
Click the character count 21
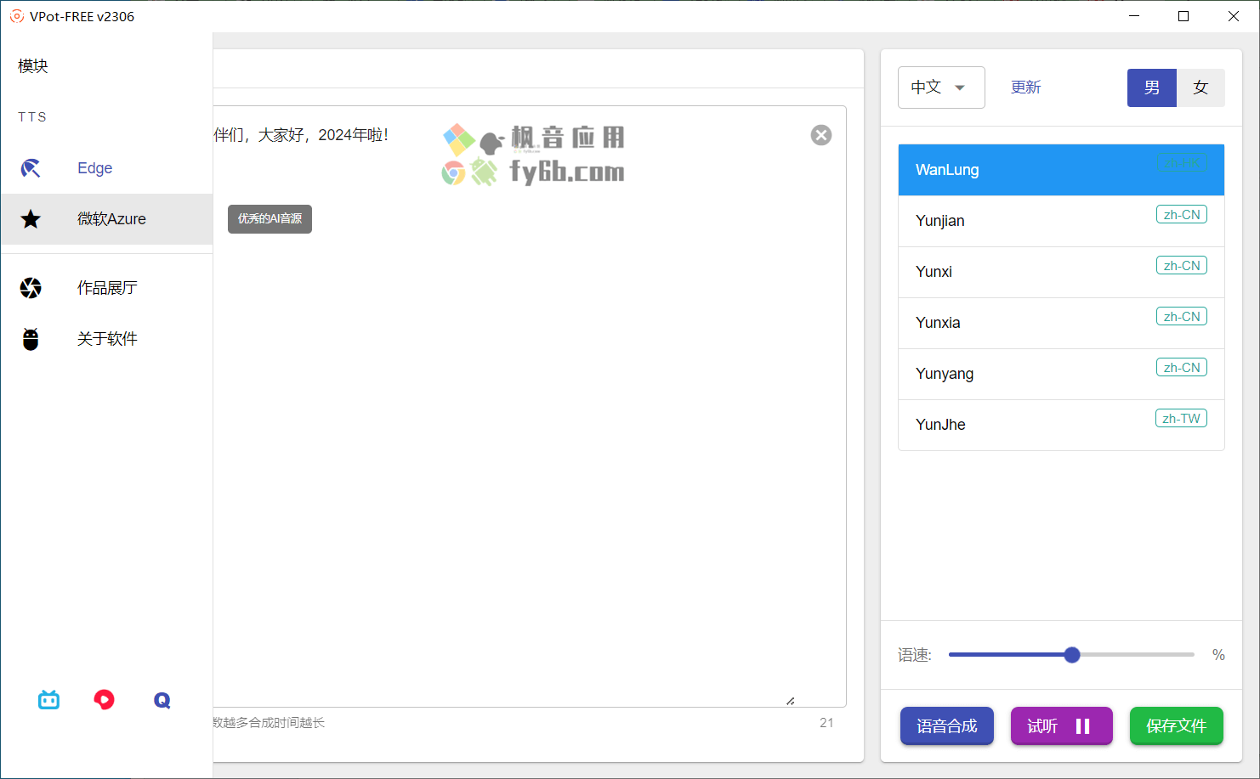pos(826,723)
